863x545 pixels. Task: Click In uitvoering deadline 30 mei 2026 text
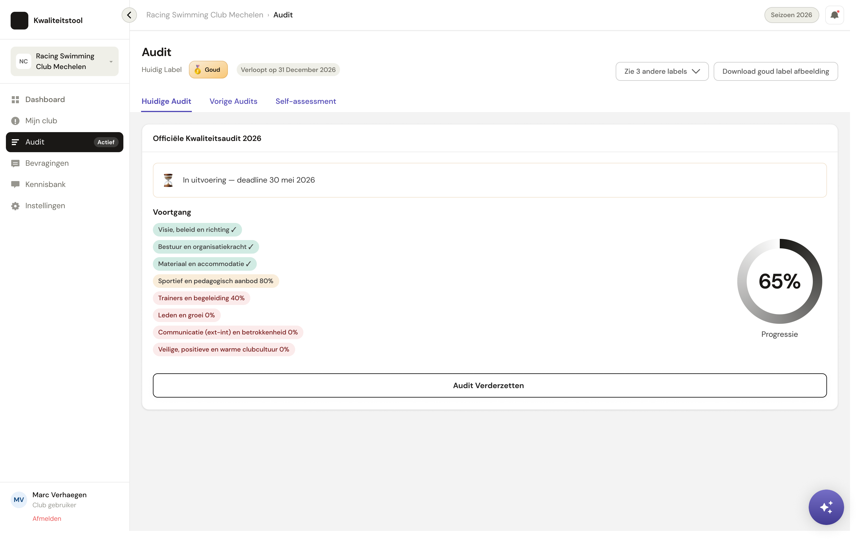pyautogui.click(x=249, y=180)
